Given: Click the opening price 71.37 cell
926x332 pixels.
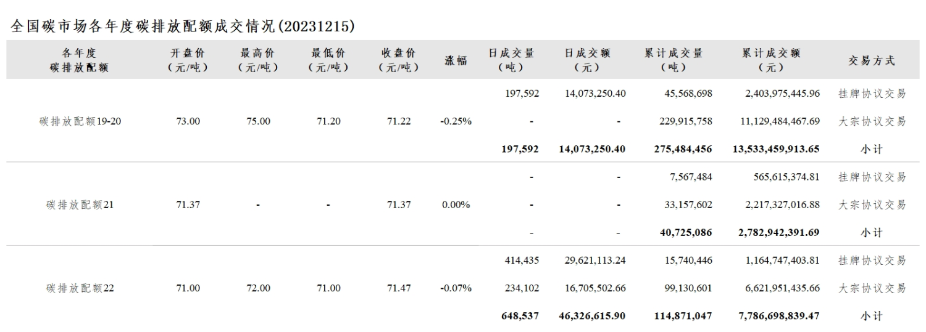Looking at the screenshot, I should (188, 204).
